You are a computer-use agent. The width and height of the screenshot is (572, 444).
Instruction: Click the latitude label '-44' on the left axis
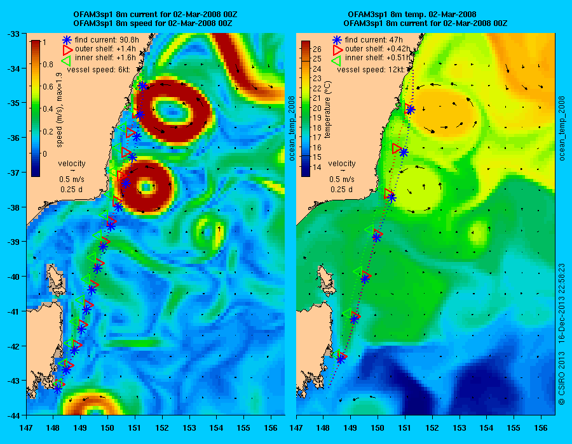point(13,415)
